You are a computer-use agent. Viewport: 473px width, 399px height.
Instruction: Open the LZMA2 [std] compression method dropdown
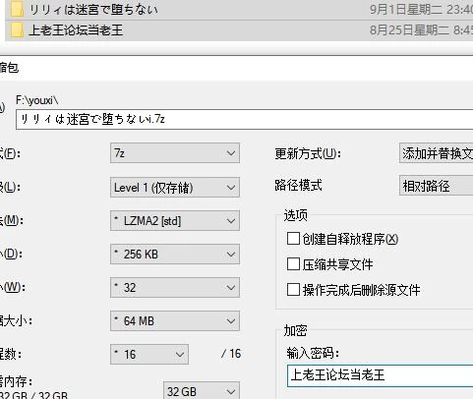(175, 221)
